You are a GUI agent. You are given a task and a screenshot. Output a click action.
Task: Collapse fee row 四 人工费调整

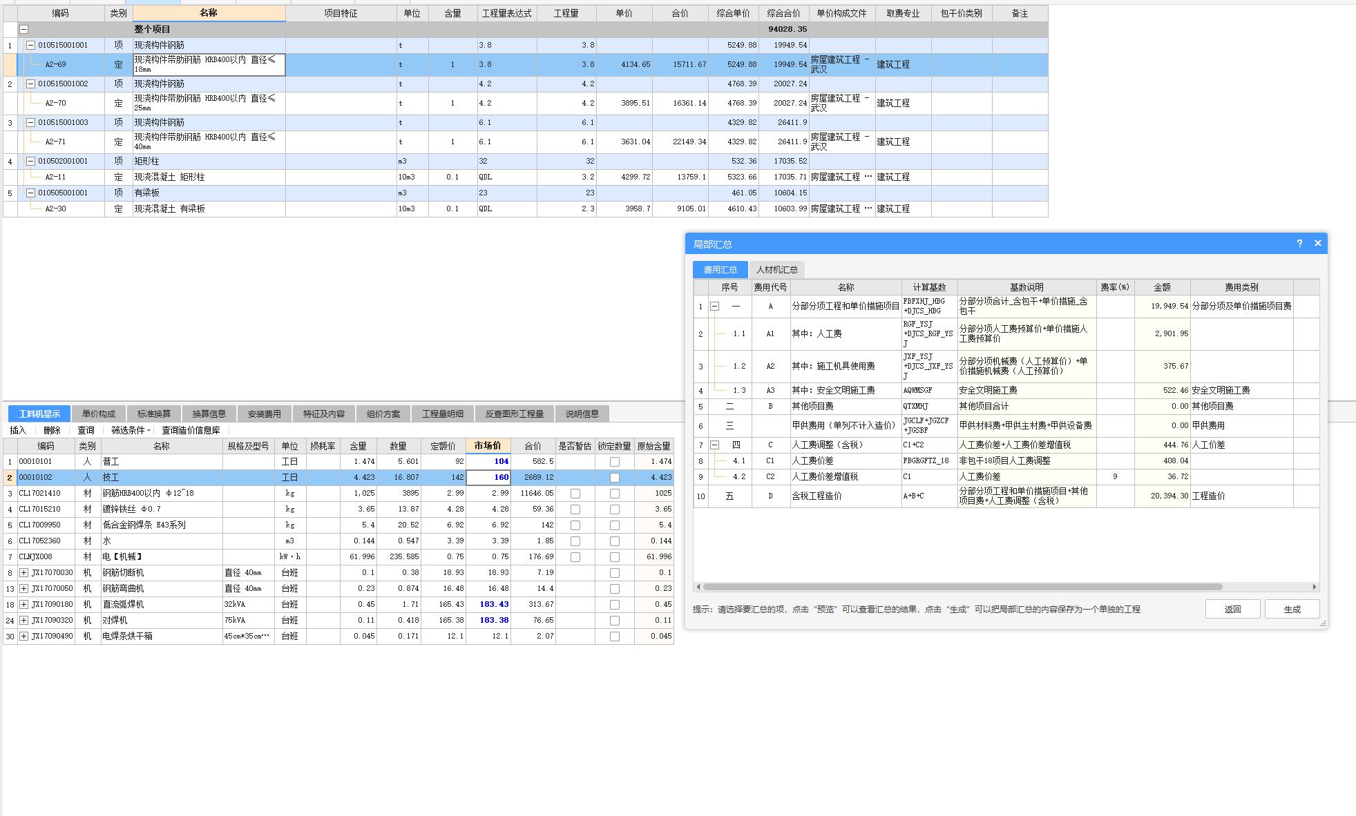pos(715,445)
